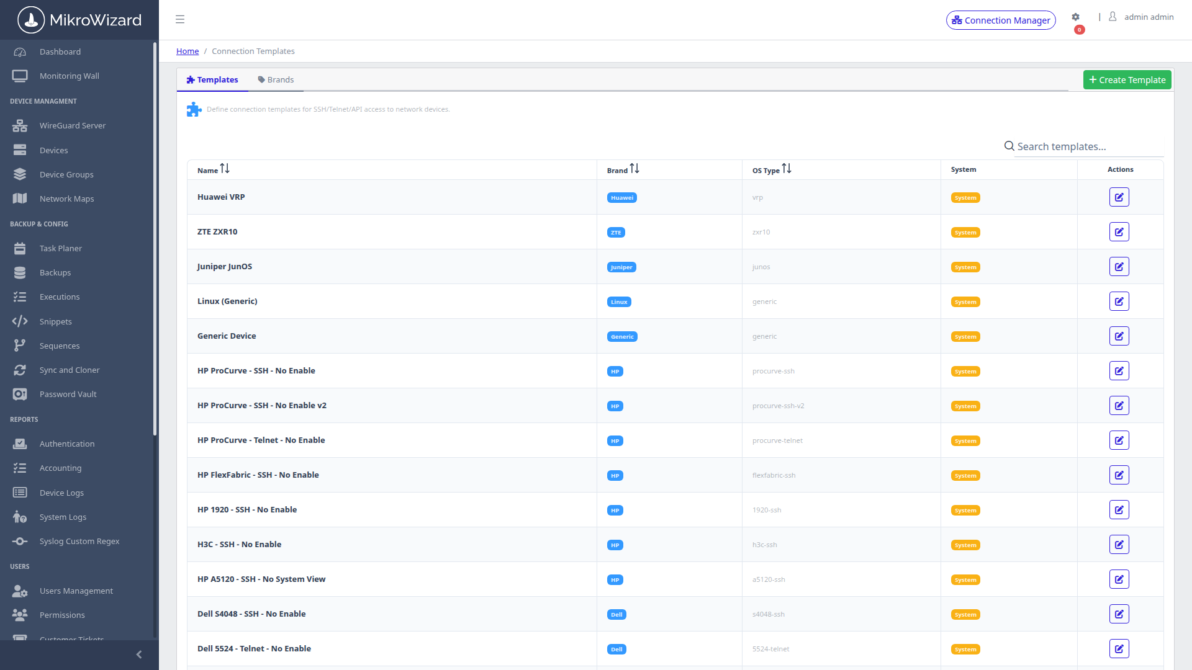Edit the HP 1920 SSH template

1119,510
